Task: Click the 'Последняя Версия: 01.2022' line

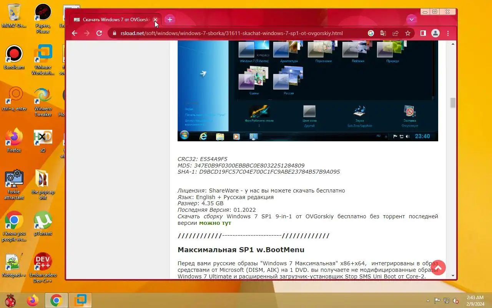Action: pos(217,210)
